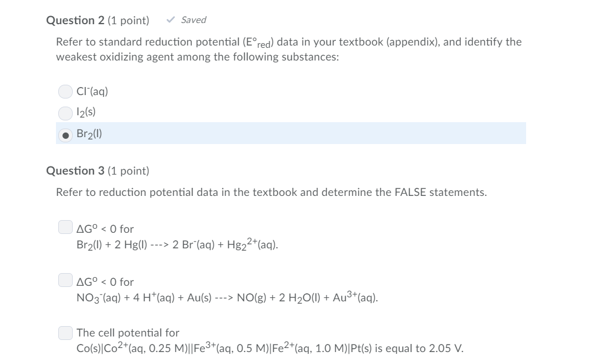Check the Br₂ plus Hg reaction statement box
The height and width of the screenshot is (363, 589).
click(x=65, y=227)
